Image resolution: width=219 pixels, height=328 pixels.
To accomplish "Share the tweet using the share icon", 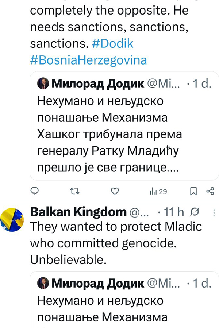I will click(210, 191).
